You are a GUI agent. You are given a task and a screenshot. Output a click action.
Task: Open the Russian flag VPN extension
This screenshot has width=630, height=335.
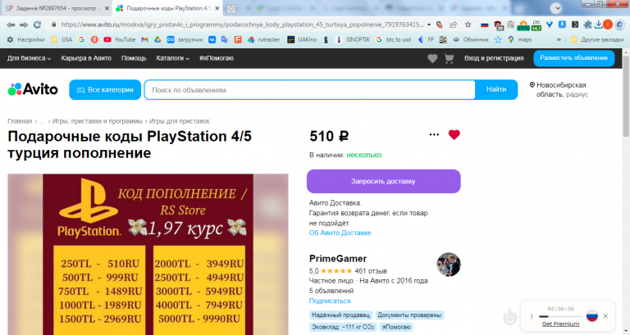coord(485,25)
